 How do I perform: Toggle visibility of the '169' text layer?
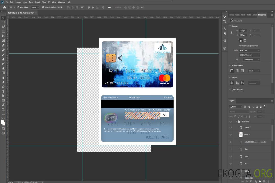[231, 157]
